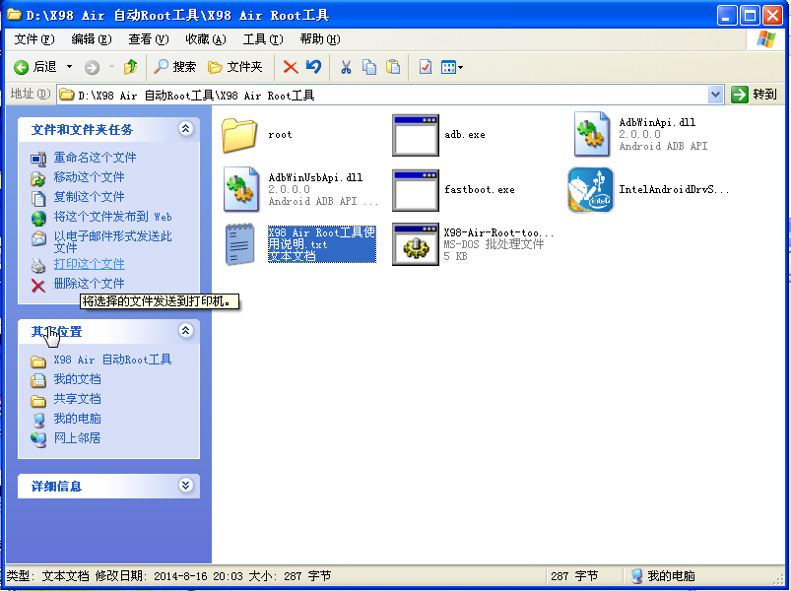
Task: Click the red Delete X toolbar icon
Action: (x=291, y=67)
